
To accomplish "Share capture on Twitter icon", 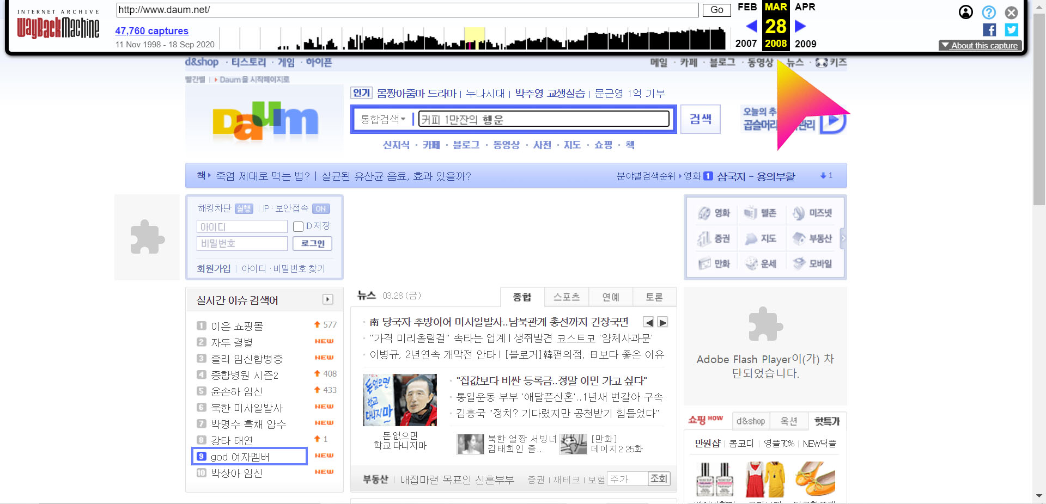I will point(1012,30).
